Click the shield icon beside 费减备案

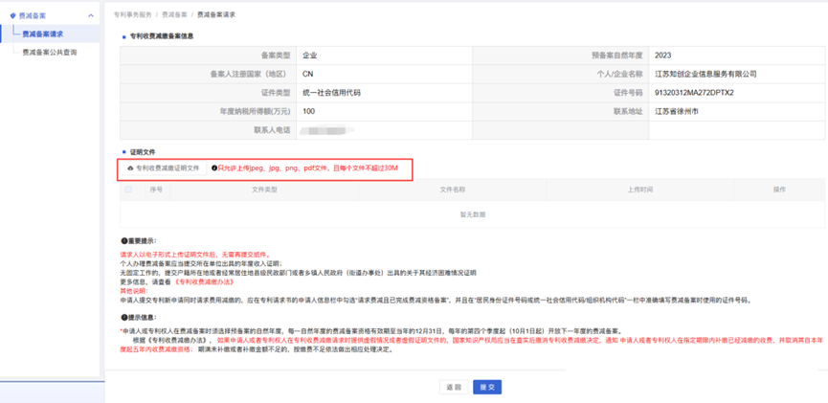[12, 16]
